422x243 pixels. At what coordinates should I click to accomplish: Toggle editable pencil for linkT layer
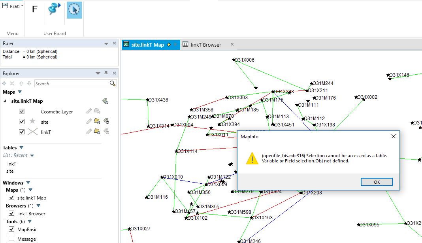(89, 131)
